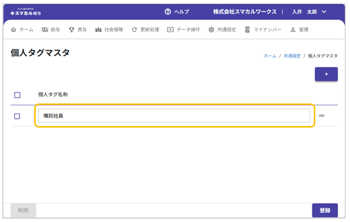350x222 pixels.
Task: Click the drag handle on 嘱託社員 row
Action: pyautogui.click(x=322, y=116)
